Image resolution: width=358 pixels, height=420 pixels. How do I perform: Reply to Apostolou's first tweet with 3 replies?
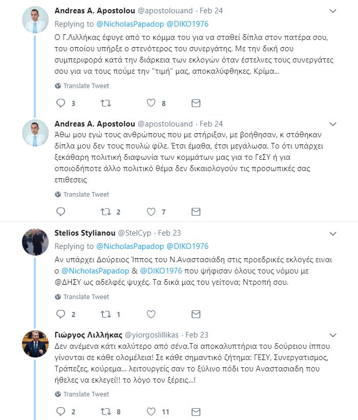[x=61, y=103]
